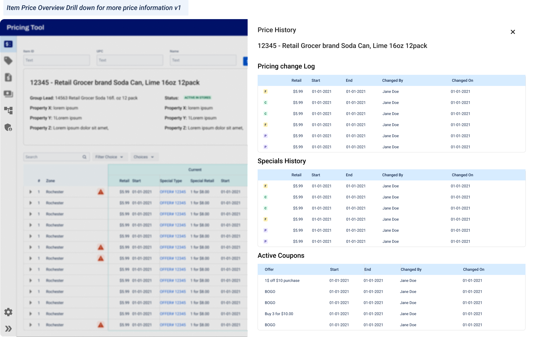Viewport: 533px width, 337px height.
Task: Open the hierarchy tree icon in sidebar
Action: (8, 111)
